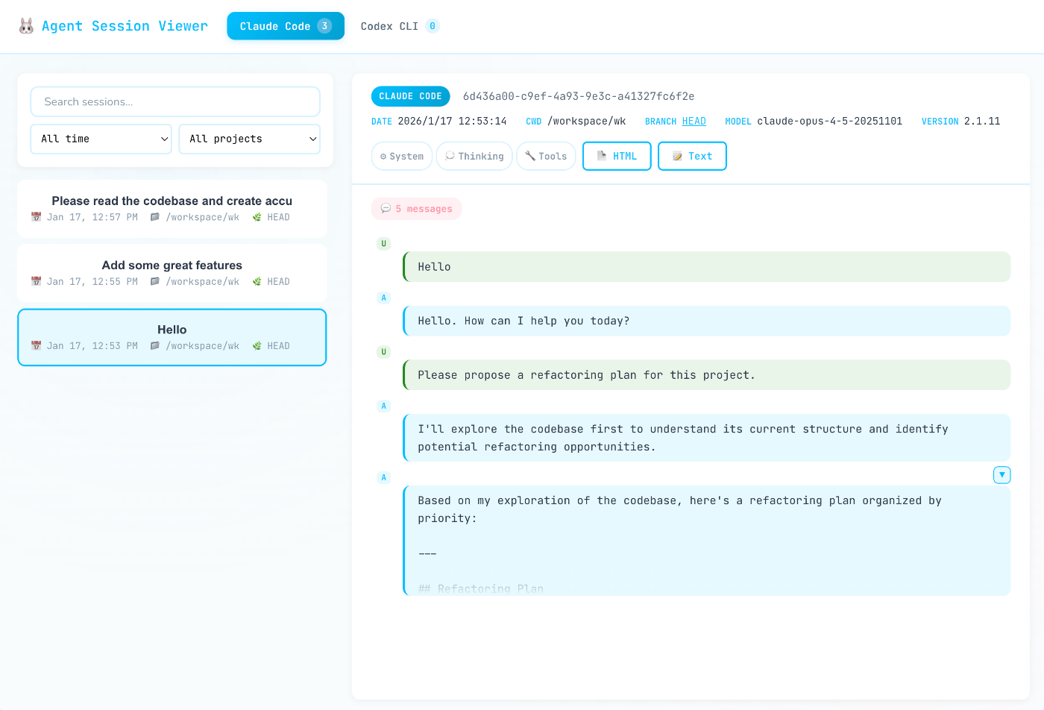Viewport: 1044px width, 710px height.
Task: Click the CLAUDE CODE badge
Action: click(410, 96)
